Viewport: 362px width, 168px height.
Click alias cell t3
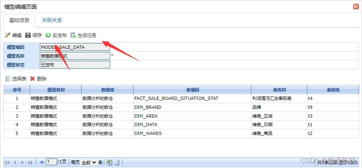[333, 116]
